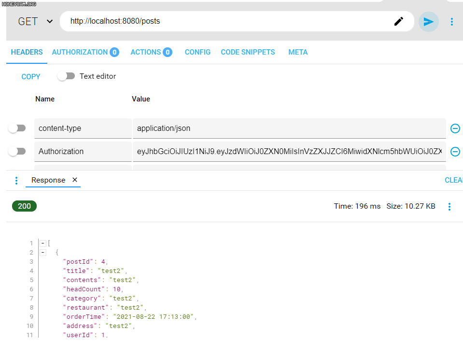Click the "orderTime" value 2021-08-22 17:13:00
The width and height of the screenshot is (463, 342).
(153, 316)
